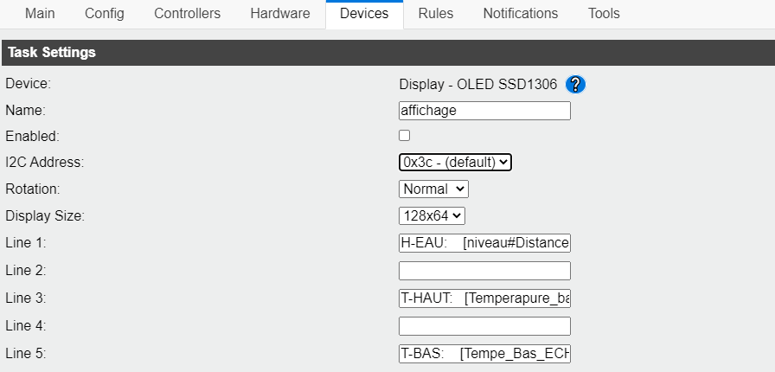Viewport: 775px width, 372px height.
Task: Click the Devices tab
Action: pyautogui.click(x=364, y=14)
